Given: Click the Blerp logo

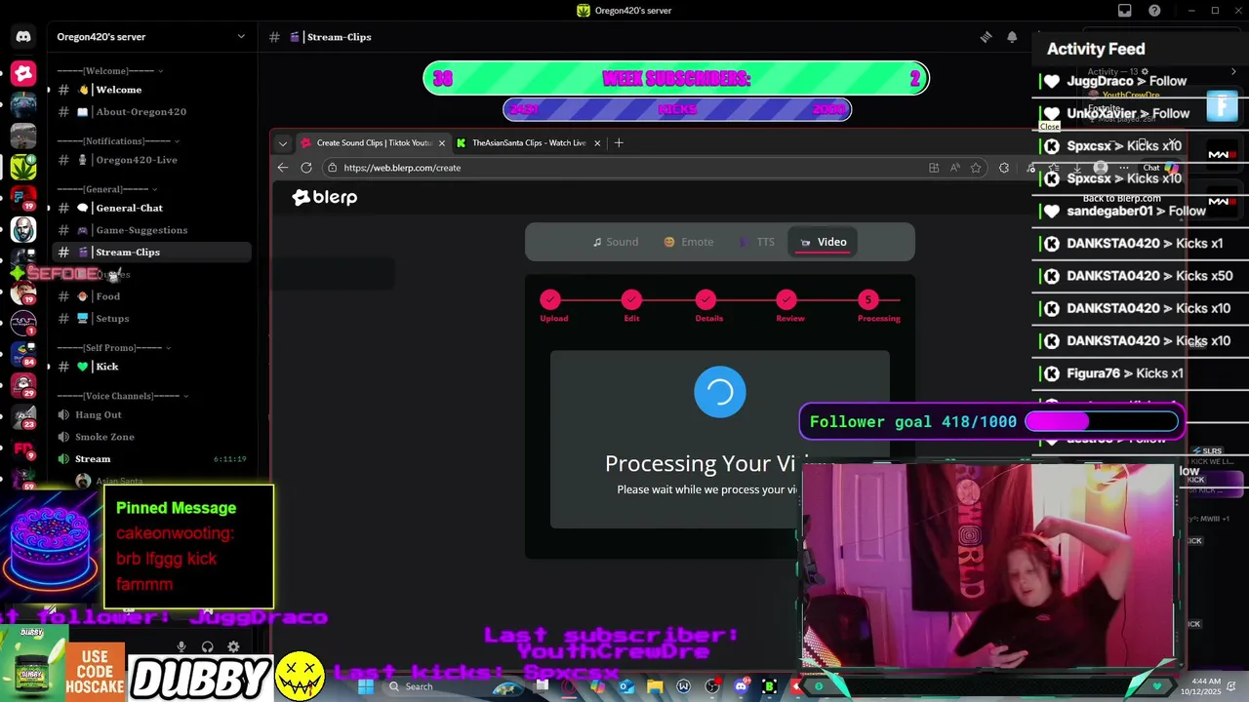Looking at the screenshot, I should coord(325,197).
